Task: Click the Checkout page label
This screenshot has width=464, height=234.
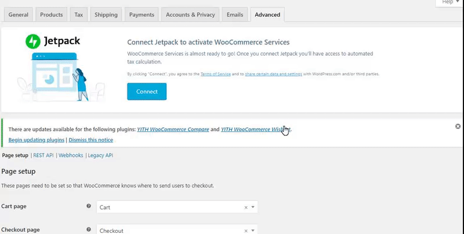Action: tap(20, 230)
